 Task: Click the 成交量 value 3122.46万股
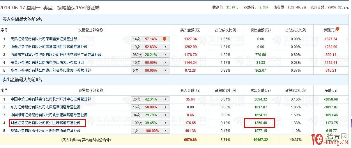coord(296,8)
